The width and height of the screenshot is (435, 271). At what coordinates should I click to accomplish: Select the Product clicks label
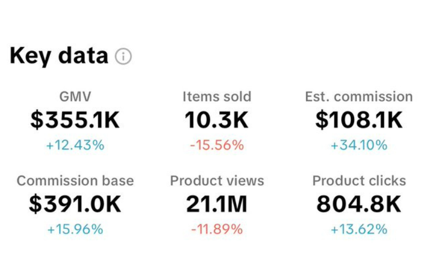pyautogui.click(x=359, y=181)
